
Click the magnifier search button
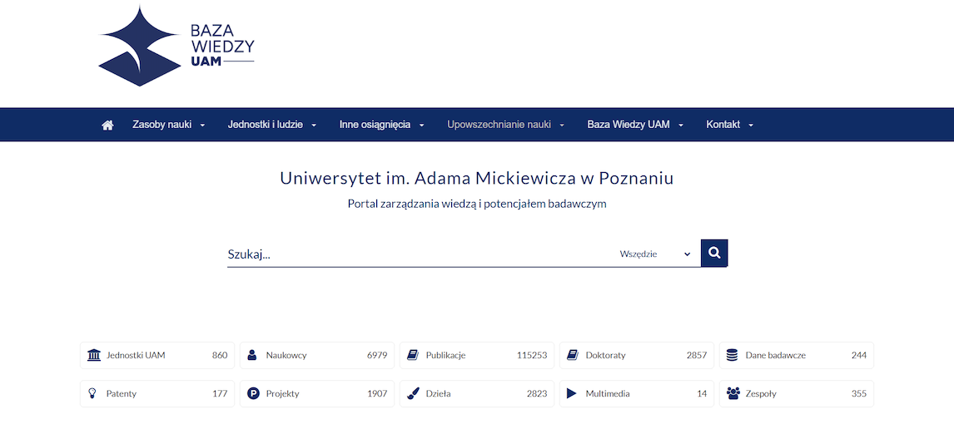(x=714, y=253)
